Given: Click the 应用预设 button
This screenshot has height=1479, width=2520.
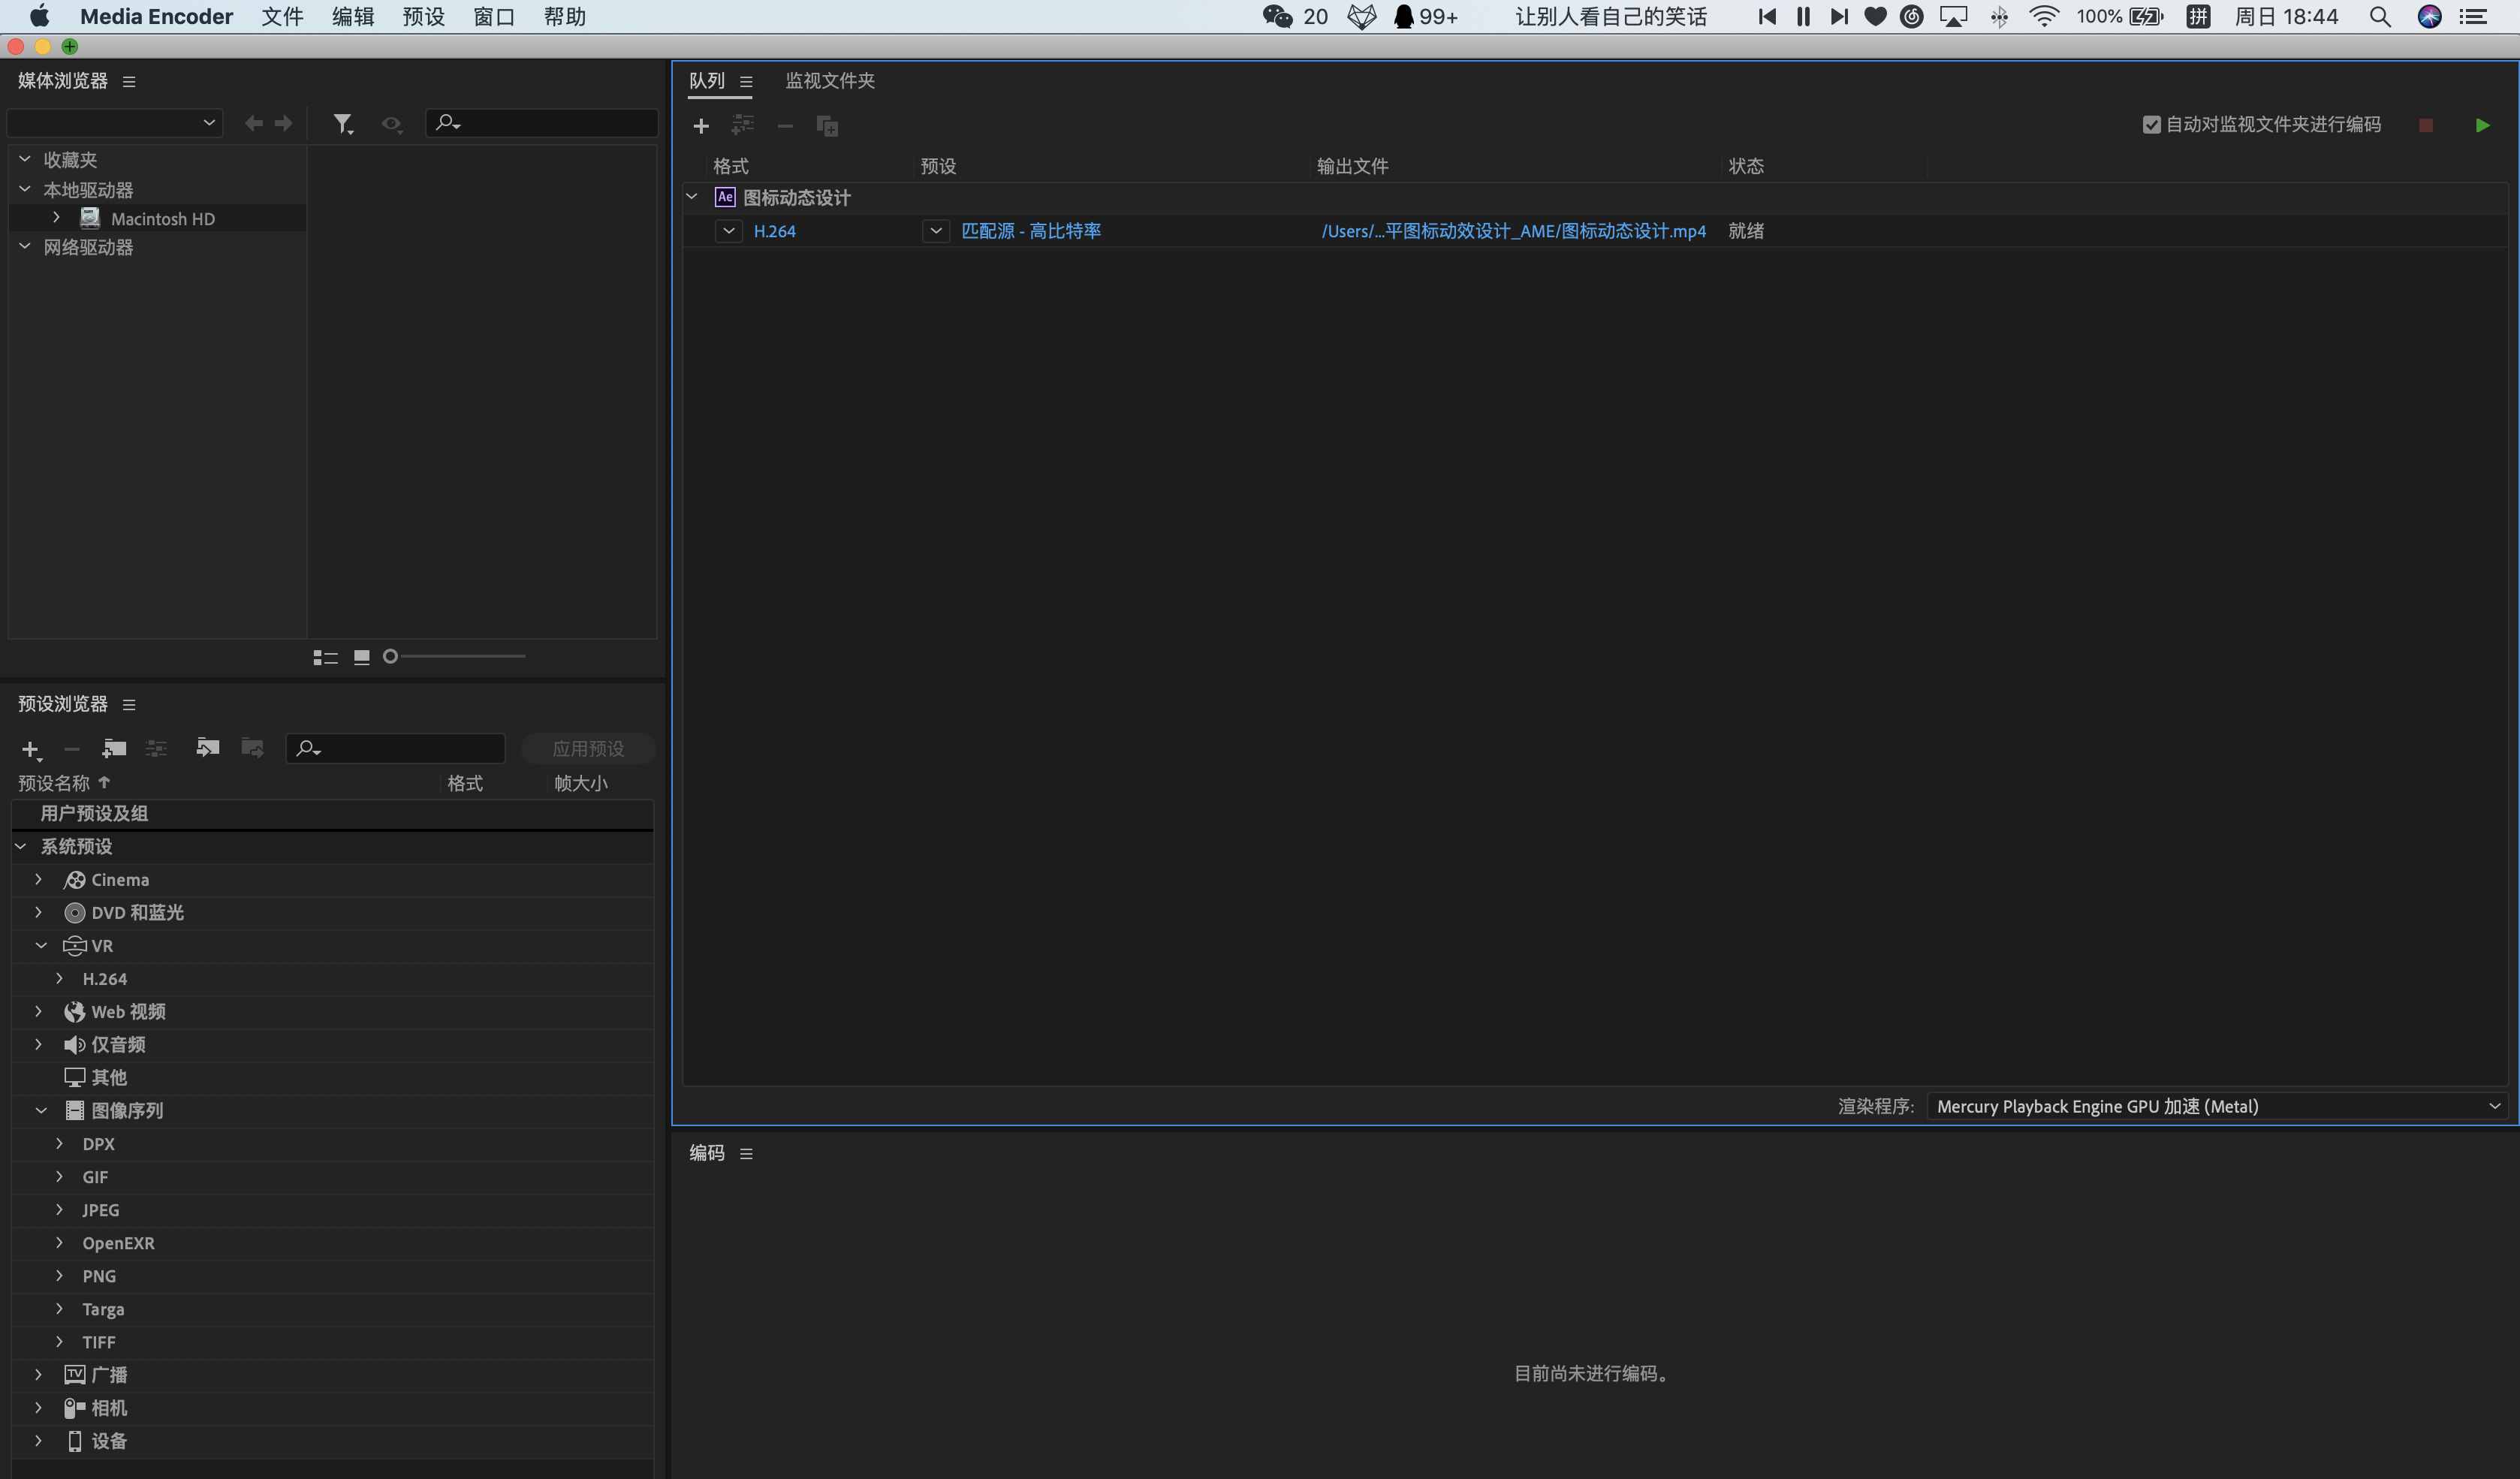Looking at the screenshot, I should coord(588,749).
